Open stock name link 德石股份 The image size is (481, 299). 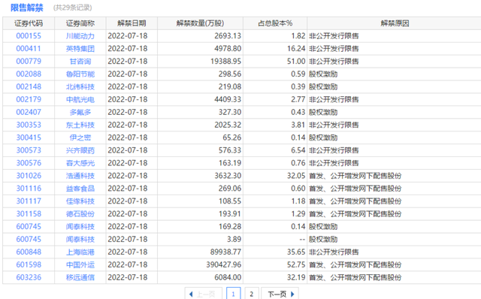[x=80, y=214]
